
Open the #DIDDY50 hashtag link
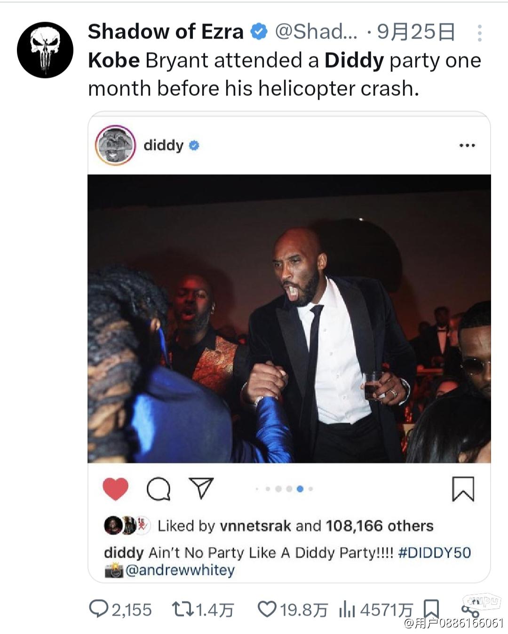(434, 552)
